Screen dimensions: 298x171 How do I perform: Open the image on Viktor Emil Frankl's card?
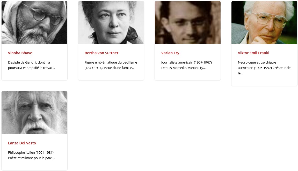pos(264,22)
